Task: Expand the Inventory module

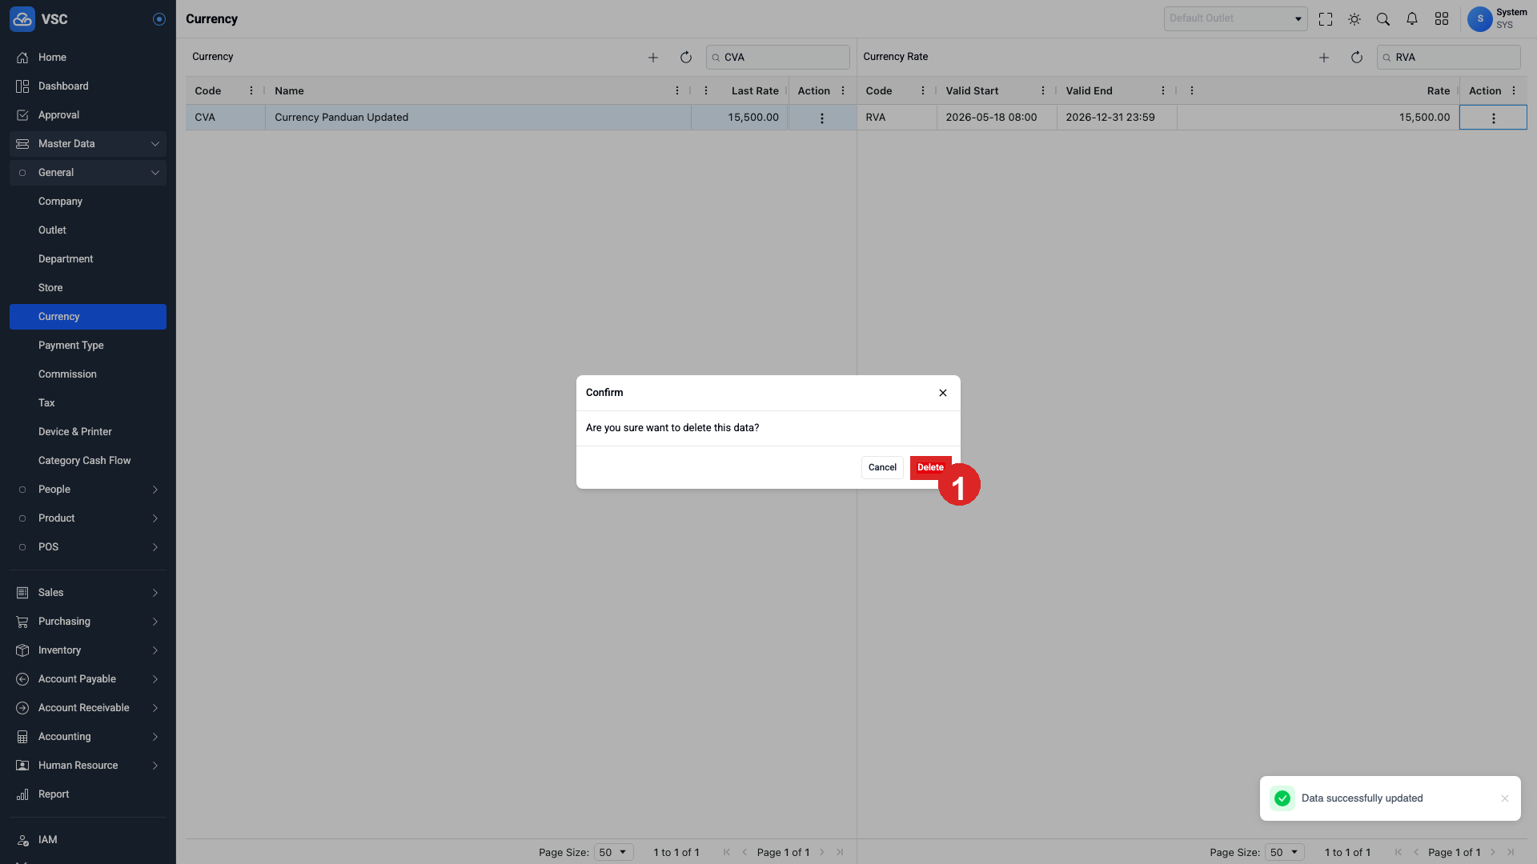Action: click(88, 650)
